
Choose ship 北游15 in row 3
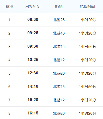point(59,47)
